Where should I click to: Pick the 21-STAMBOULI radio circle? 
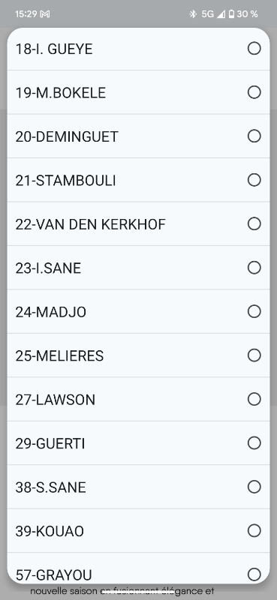tap(254, 180)
